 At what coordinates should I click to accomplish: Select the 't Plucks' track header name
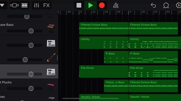[6, 82]
